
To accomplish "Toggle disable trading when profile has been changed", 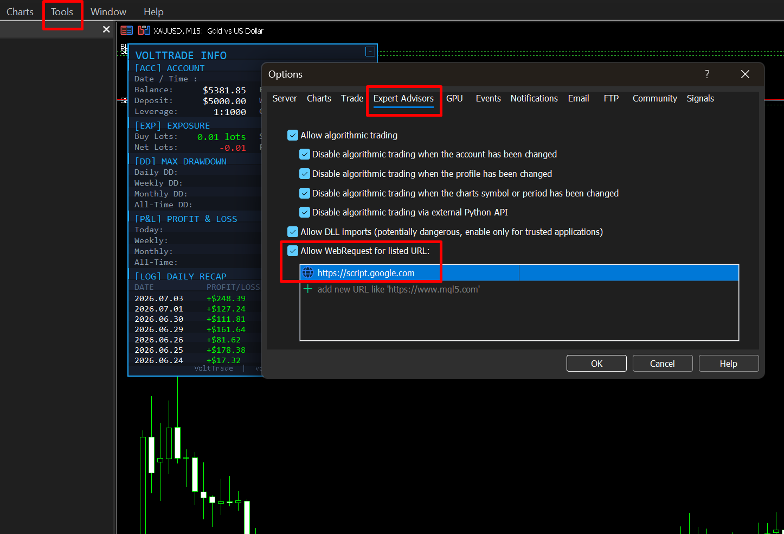I will tap(305, 174).
